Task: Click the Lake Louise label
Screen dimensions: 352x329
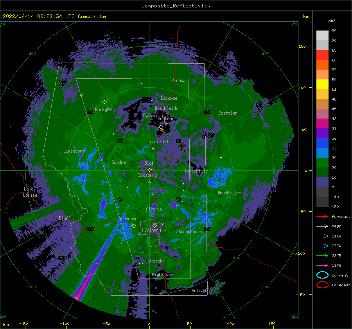Action: pyautogui.click(x=30, y=192)
